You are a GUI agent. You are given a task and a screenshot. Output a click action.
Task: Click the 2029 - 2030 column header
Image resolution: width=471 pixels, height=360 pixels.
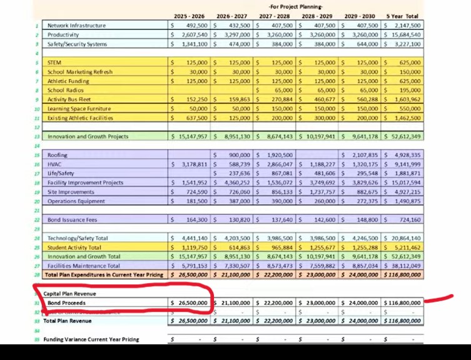360,16
